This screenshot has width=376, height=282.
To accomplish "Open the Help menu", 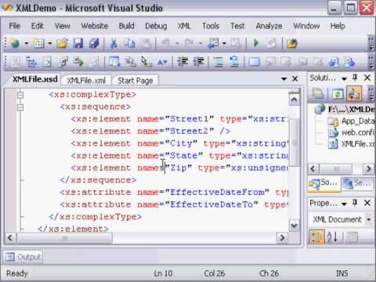I will [x=338, y=26].
